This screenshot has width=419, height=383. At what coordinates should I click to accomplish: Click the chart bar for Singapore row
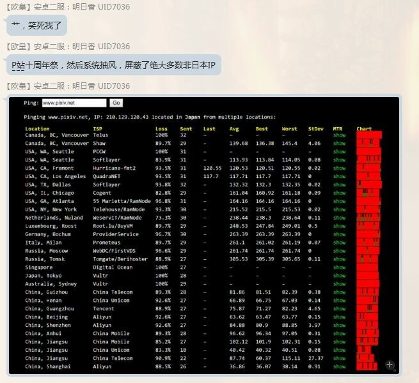click(367, 267)
